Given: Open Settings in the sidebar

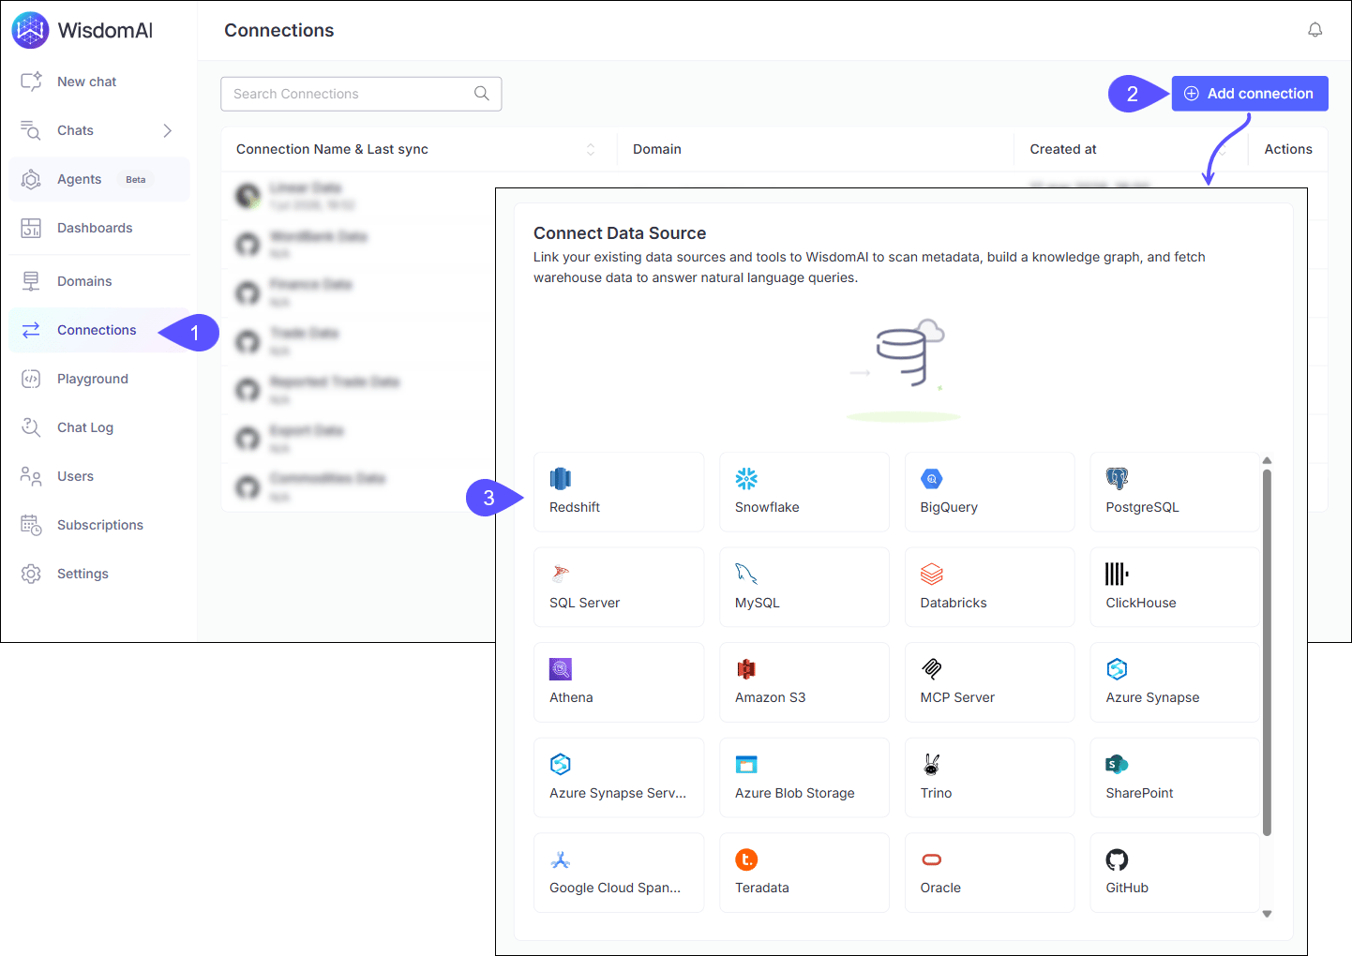Looking at the screenshot, I should click(x=99, y=574).
